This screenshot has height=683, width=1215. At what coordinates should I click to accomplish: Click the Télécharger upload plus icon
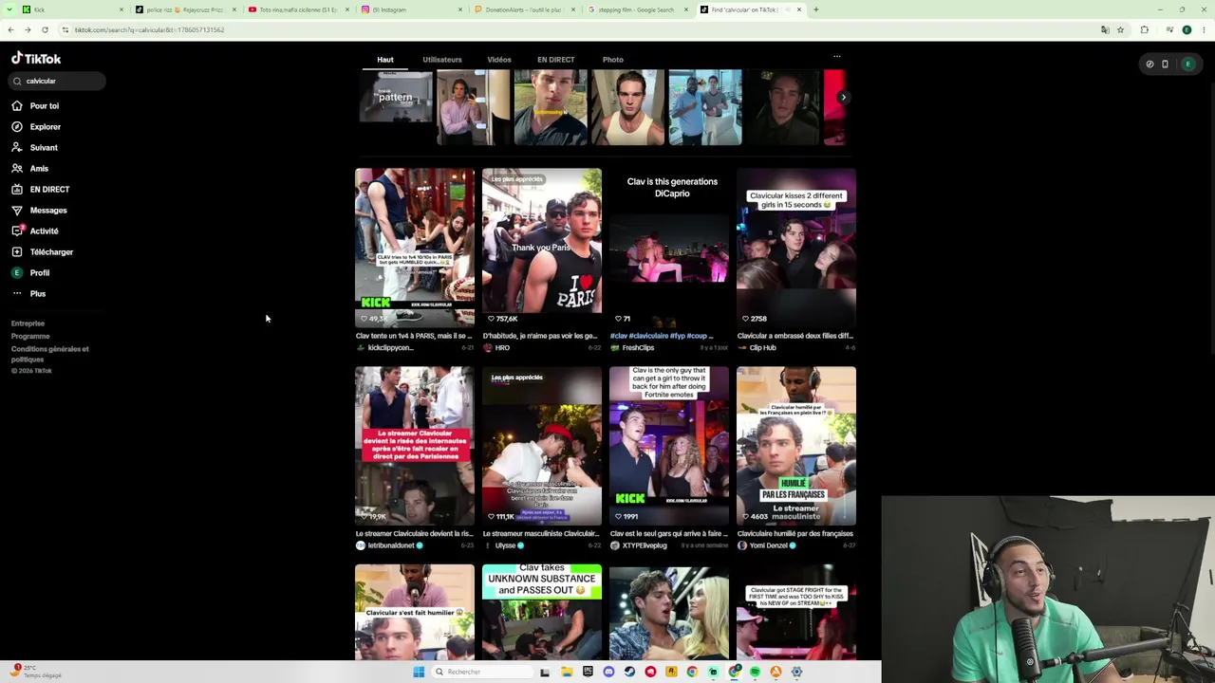tap(17, 252)
